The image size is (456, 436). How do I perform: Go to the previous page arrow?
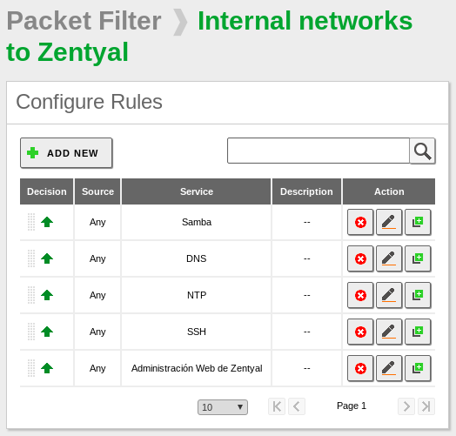[x=297, y=406]
